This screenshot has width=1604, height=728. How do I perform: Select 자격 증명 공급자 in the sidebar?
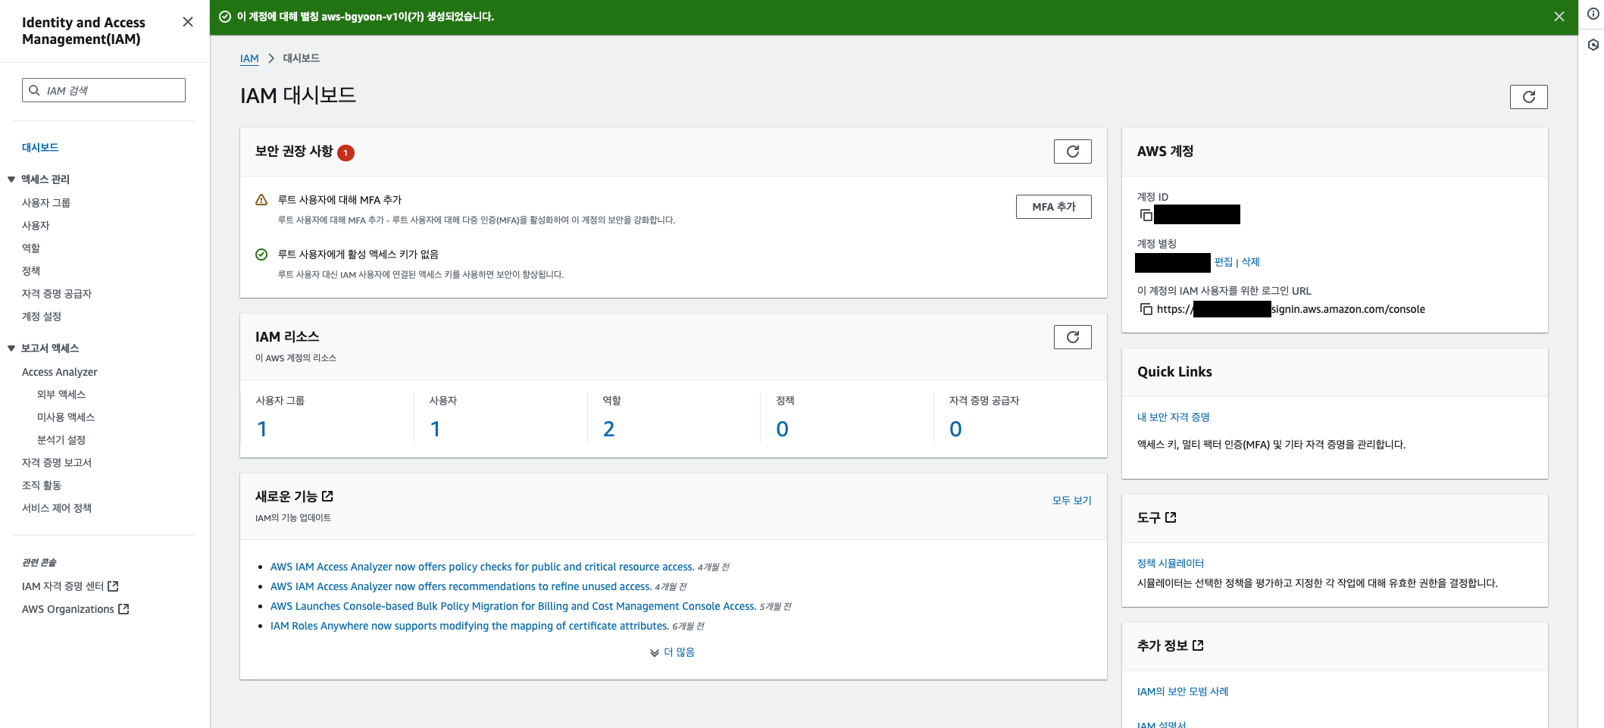pyautogui.click(x=57, y=294)
